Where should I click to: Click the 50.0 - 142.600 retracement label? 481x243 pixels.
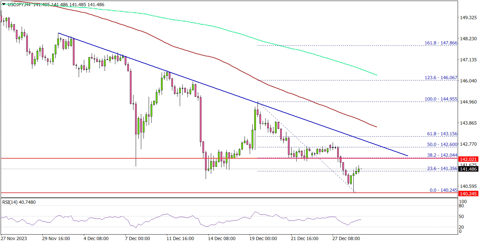click(x=442, y=144)
